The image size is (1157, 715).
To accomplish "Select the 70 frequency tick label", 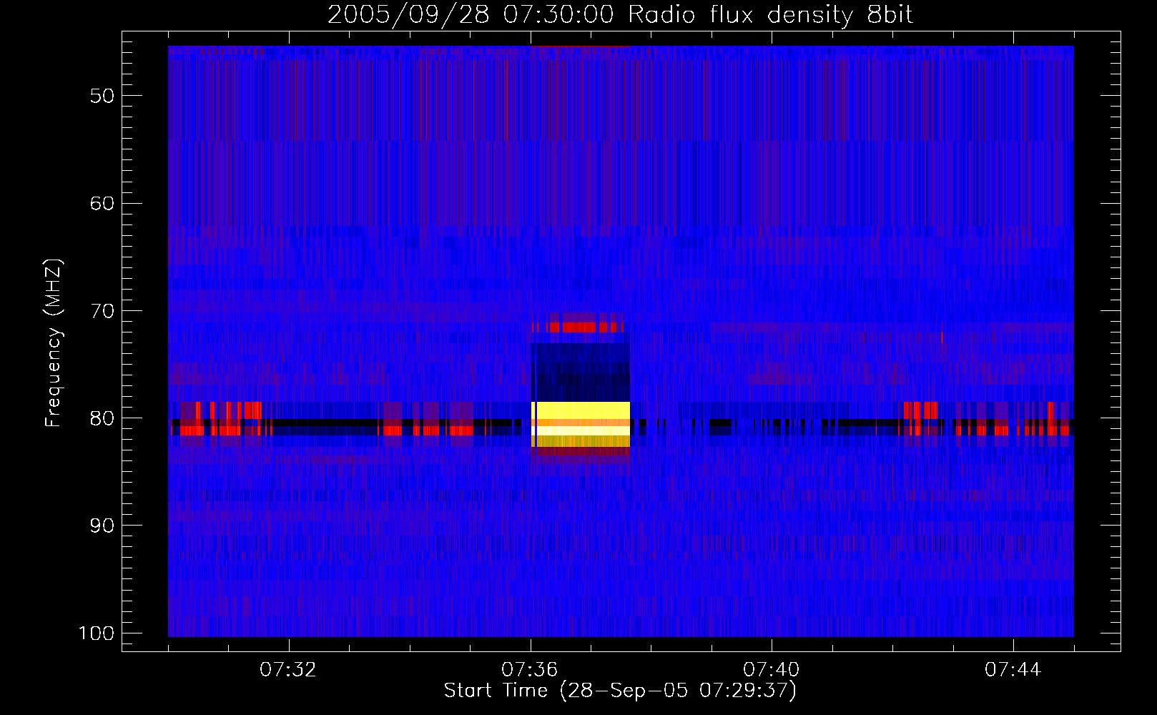I will click(x=102, y=311).
